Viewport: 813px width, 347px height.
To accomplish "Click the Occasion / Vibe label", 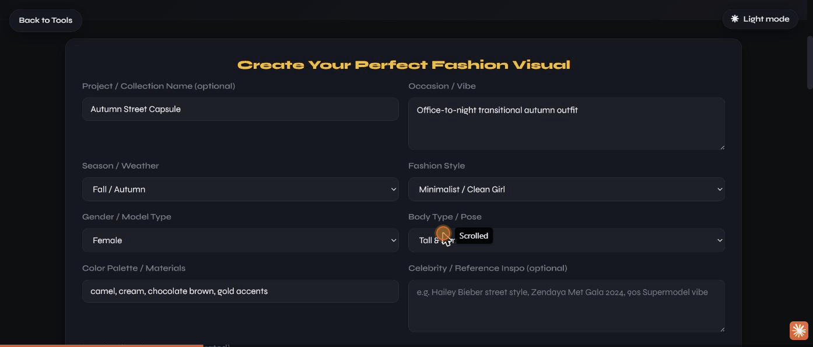I will tap(441, 86).
